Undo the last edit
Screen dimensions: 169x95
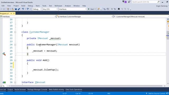tap(23, 9)
